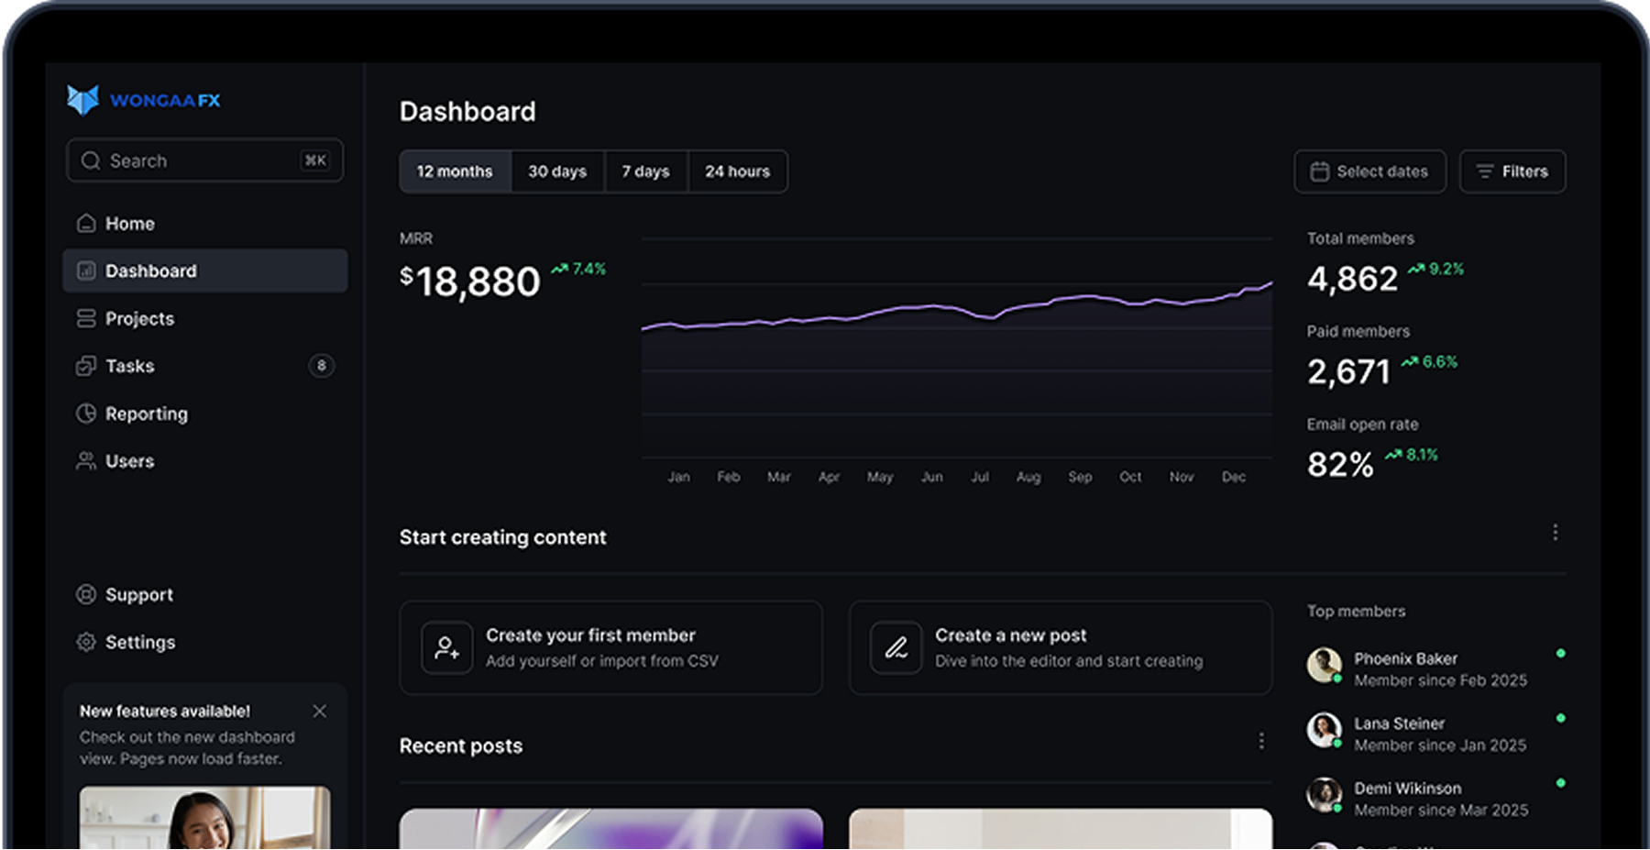Click the Support lifebuoy icon
1650x850 pixels.
click(86, 595)
